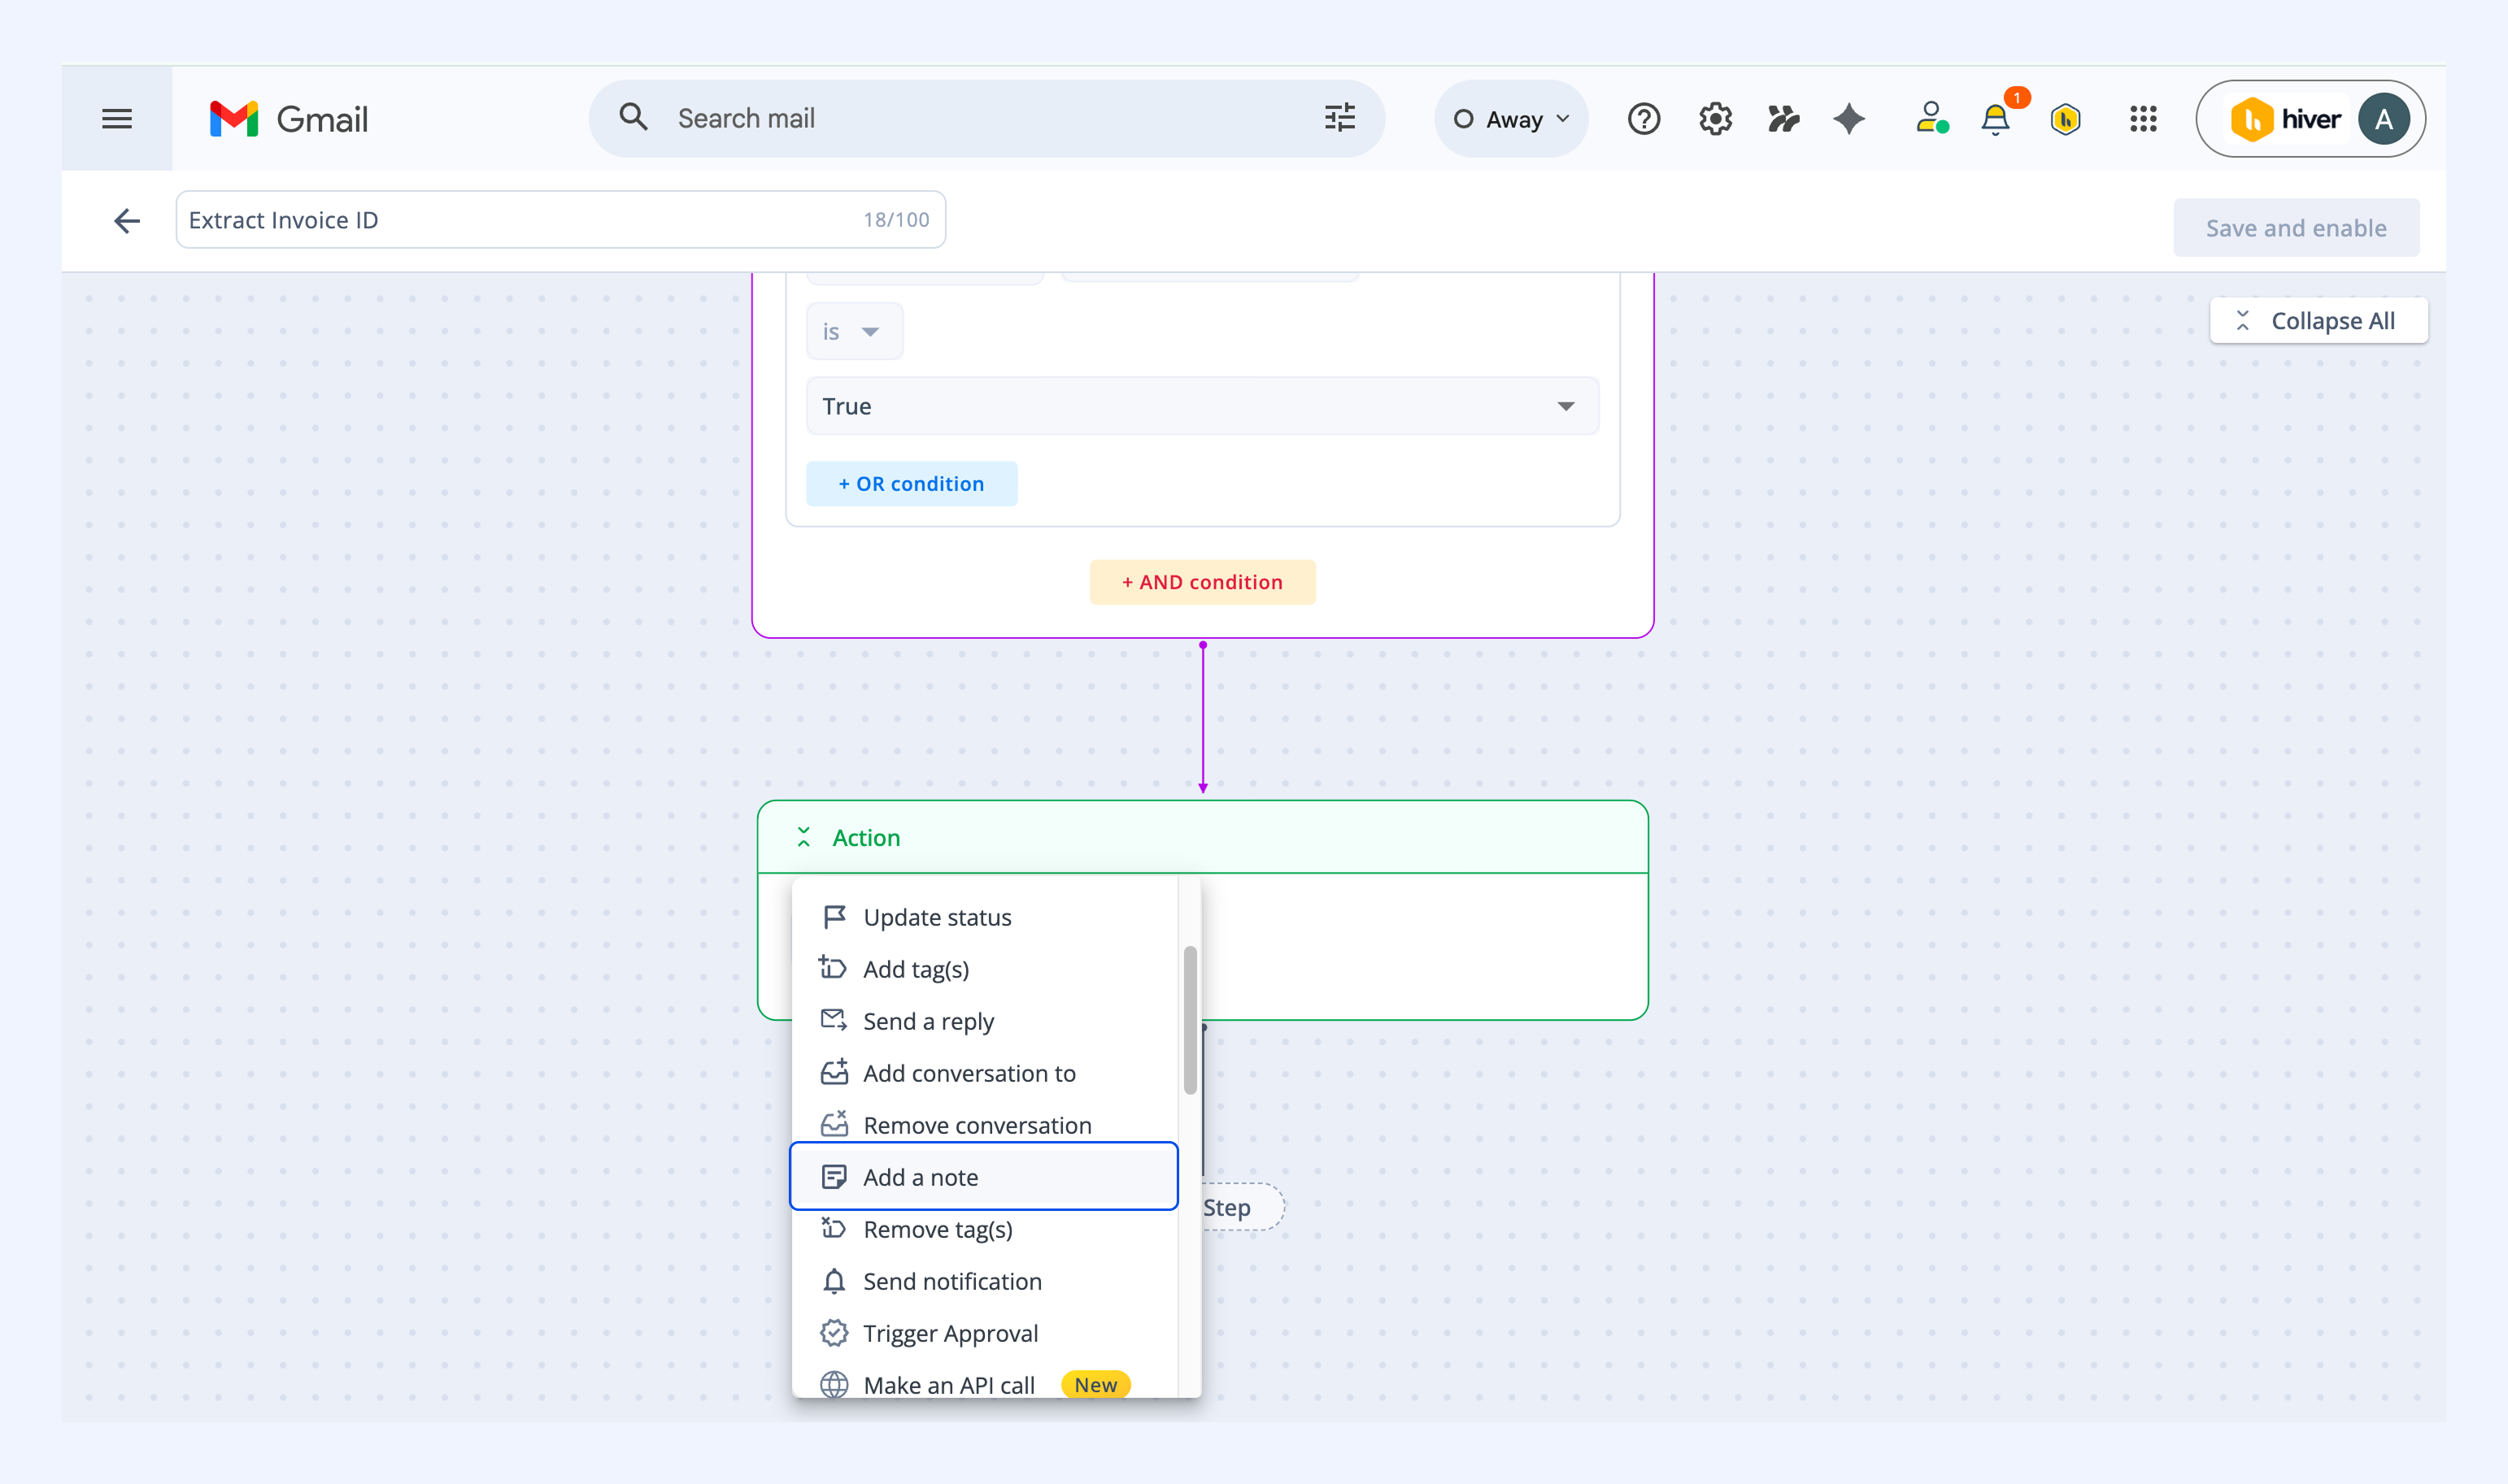Open the Google apps grid
The image size is (2508, 1484).
tap(2143, 119)
